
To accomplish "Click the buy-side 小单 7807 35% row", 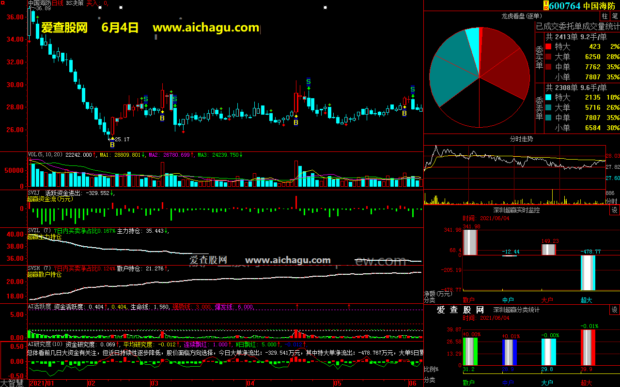I will point(583,77).
